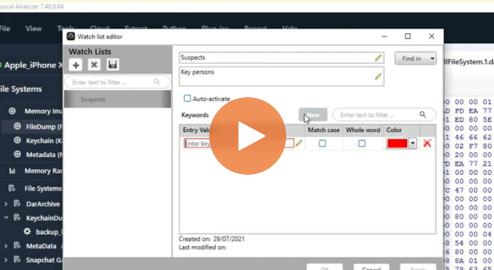Open the Find in dropdown

(x=415, y=58)
